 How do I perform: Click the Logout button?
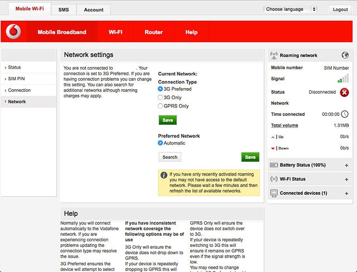pos(340,9)
